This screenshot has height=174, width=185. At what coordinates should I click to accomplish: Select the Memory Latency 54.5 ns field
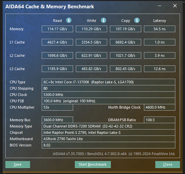[x=160, y=29]
